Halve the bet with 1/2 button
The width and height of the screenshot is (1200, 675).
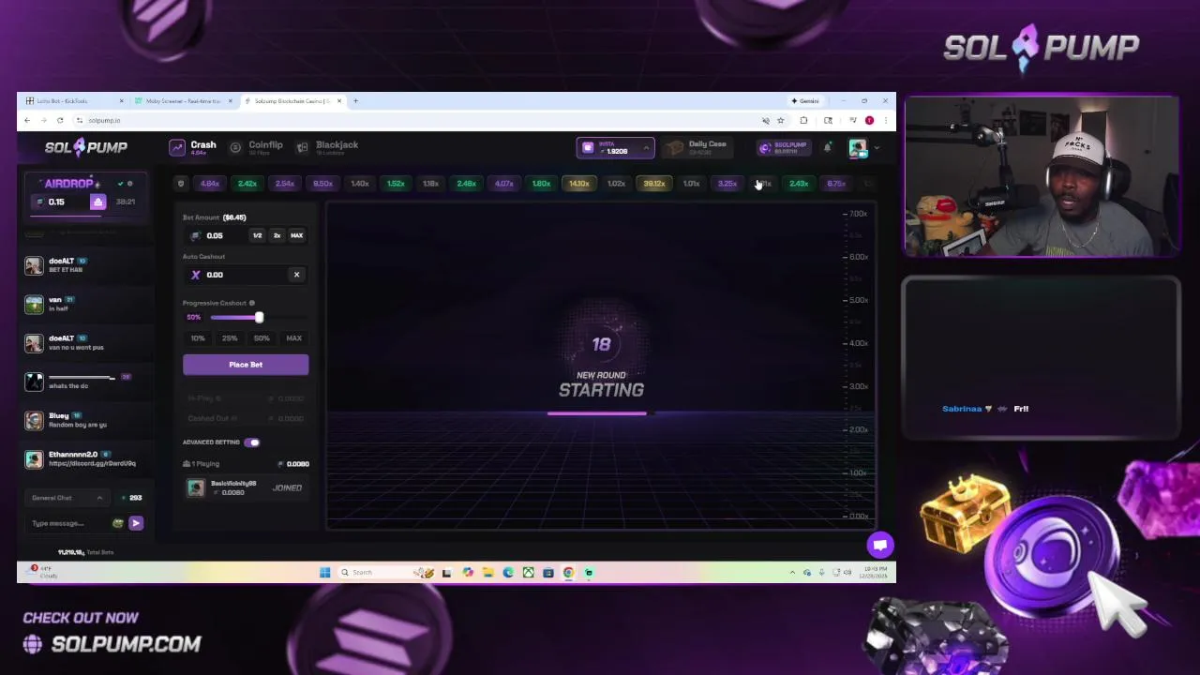[x=257, y=235]
